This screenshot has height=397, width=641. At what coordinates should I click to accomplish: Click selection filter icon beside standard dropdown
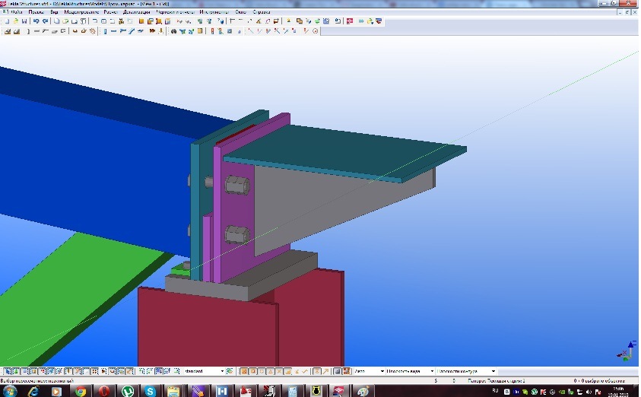pos(231,371)
